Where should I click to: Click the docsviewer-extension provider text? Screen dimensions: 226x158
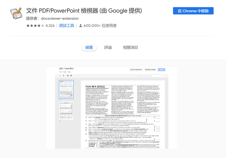(x=60, y=18)
